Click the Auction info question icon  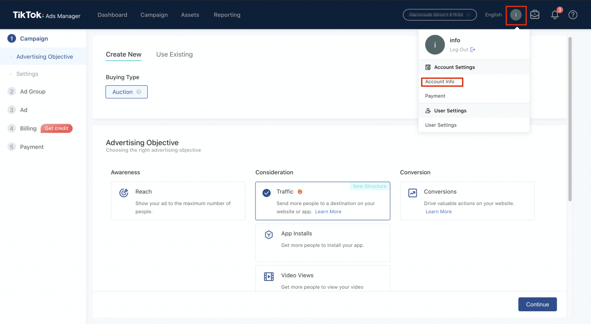click(x=139, y=92)
